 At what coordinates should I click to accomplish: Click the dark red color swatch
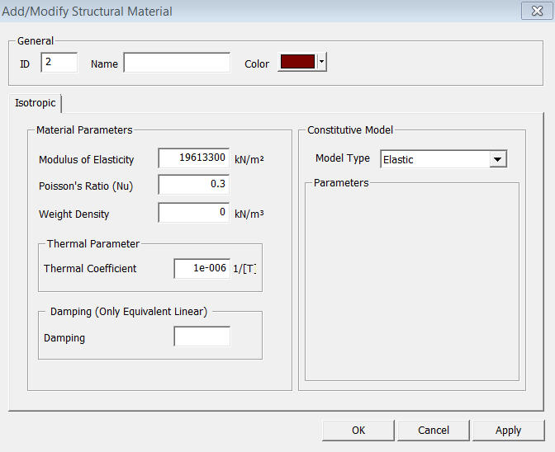pyautogui.click(x=297, y=63)
